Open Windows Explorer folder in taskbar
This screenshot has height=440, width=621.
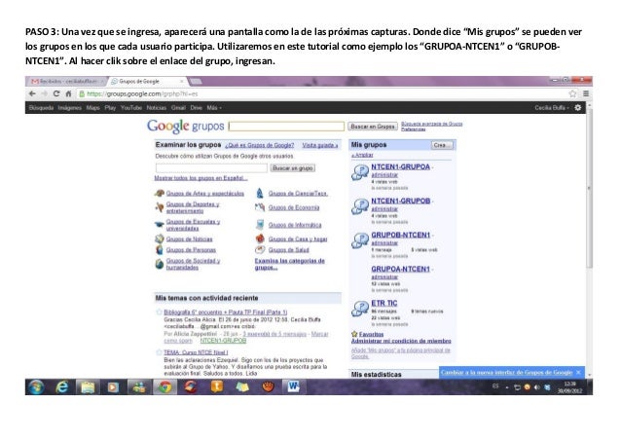(88, 386)
